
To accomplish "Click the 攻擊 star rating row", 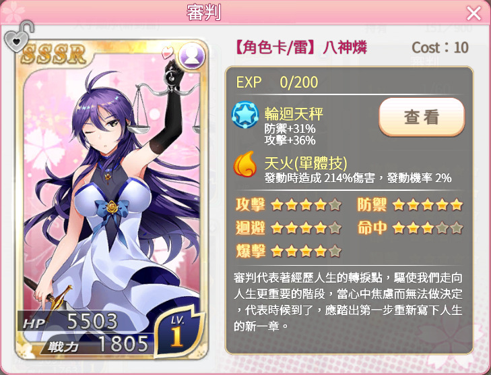I will [x=288, y=205].
